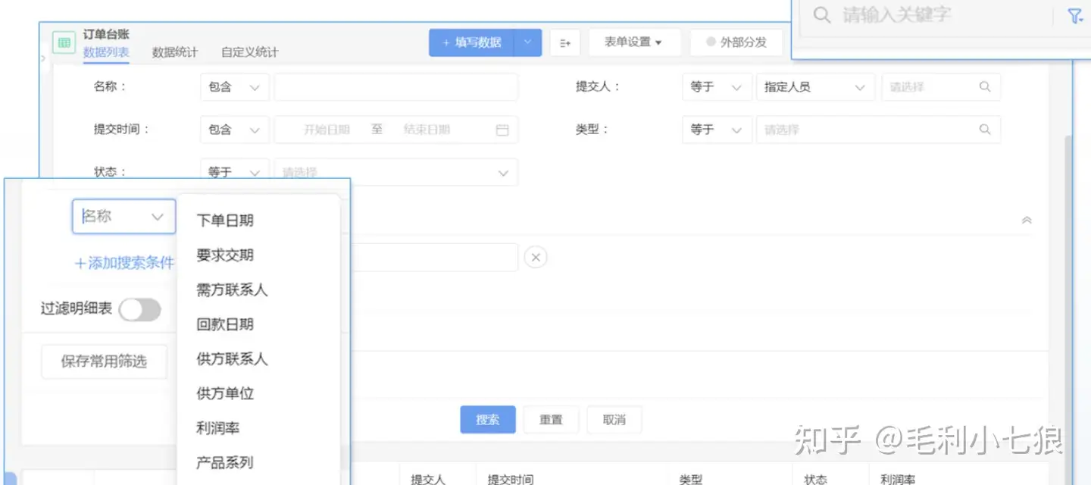1091x485 pixels.
Task: Open dropdown arrow beside 填写数据 button
Action: click(x=528, y=42)
